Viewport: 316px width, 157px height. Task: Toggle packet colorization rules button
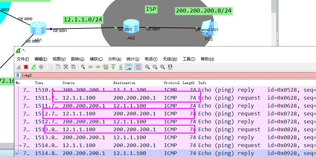[138, 67]
